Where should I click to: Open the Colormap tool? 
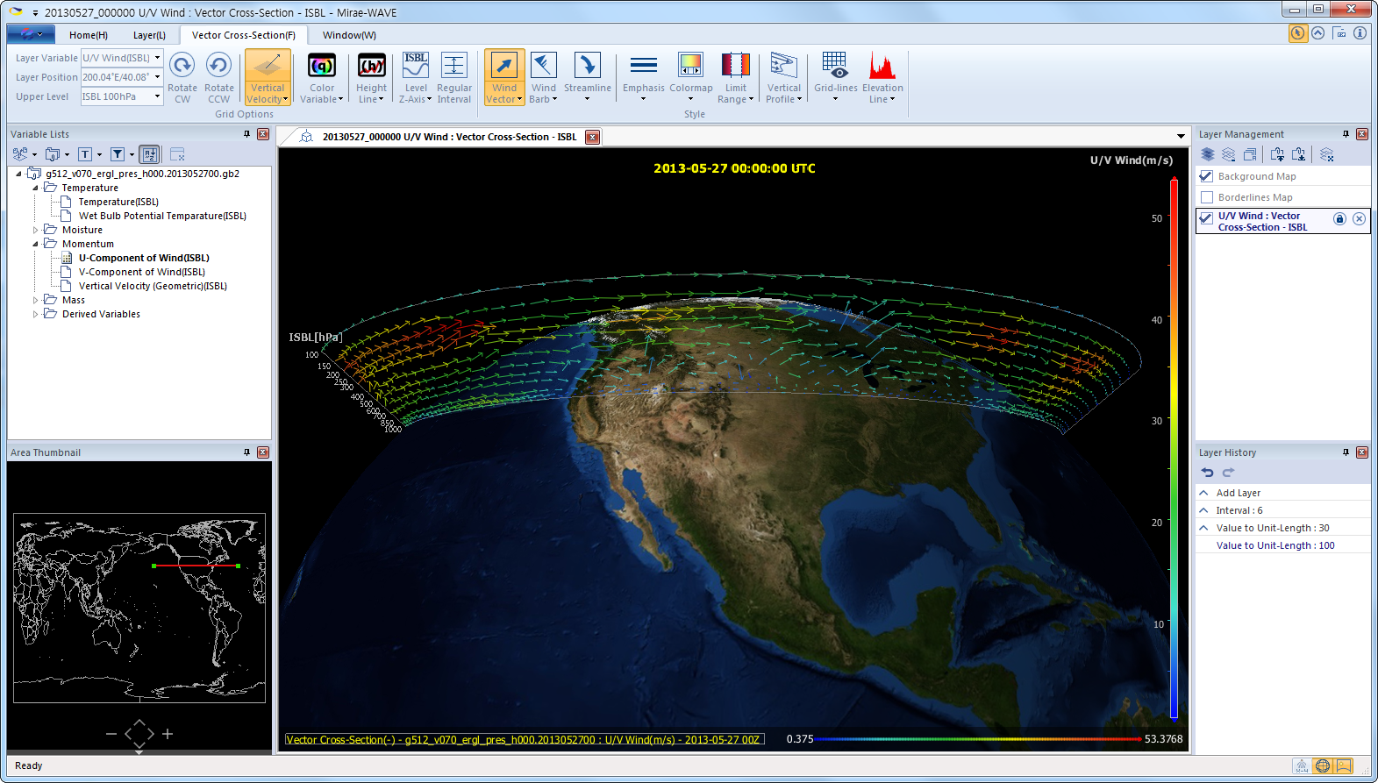pyautogui.click(x=691, y=78)
